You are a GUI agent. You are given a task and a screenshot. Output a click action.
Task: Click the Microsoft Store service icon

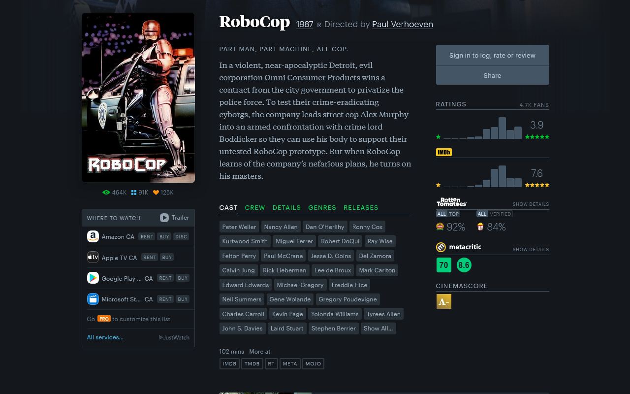pyautogui.click(x=93, y=298)
